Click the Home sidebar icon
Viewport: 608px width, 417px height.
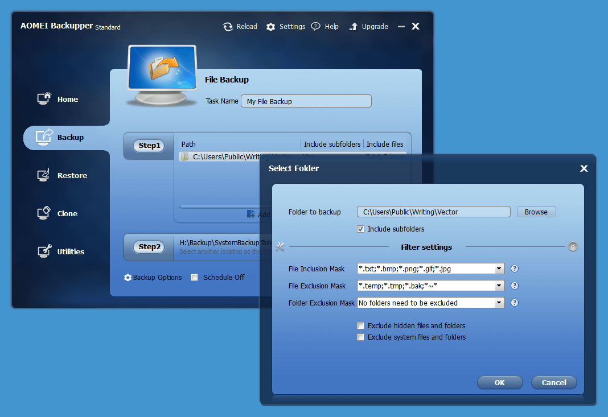coord(44,98)
